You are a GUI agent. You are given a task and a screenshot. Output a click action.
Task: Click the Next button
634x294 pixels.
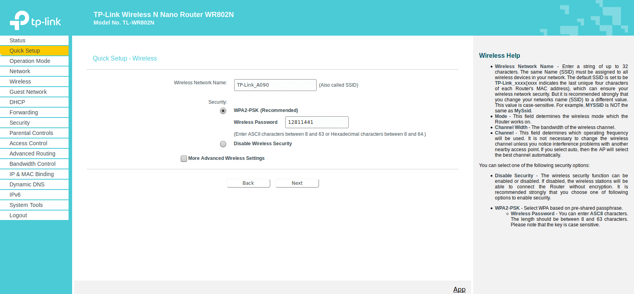coord(297,183)
